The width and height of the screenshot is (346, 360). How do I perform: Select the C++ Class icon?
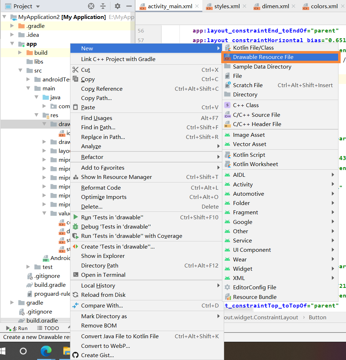227,105
